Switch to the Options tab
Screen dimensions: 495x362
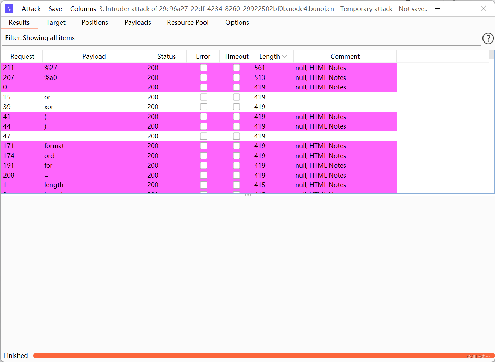237,22
